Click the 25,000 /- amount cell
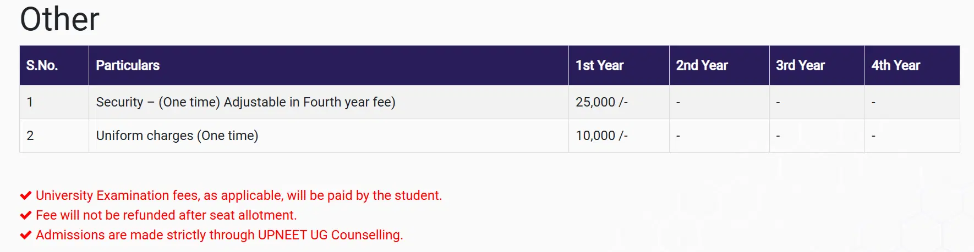The width and height of the screenshot is (974, 252). pyautogui.click(x=601, y=102)
